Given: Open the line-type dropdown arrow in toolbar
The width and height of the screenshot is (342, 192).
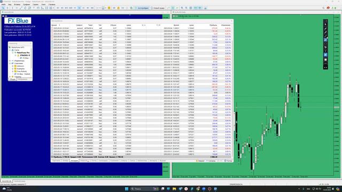Looking at the screenshot, I should pos(100,8).
